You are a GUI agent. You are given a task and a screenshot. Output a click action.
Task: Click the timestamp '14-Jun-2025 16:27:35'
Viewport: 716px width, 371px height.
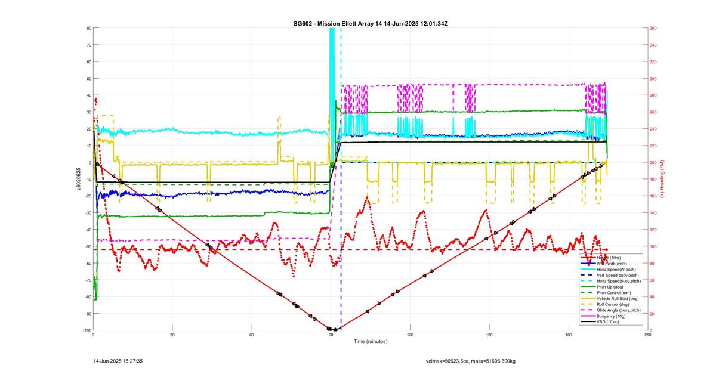pyautogui.click(x=118, y=361)
